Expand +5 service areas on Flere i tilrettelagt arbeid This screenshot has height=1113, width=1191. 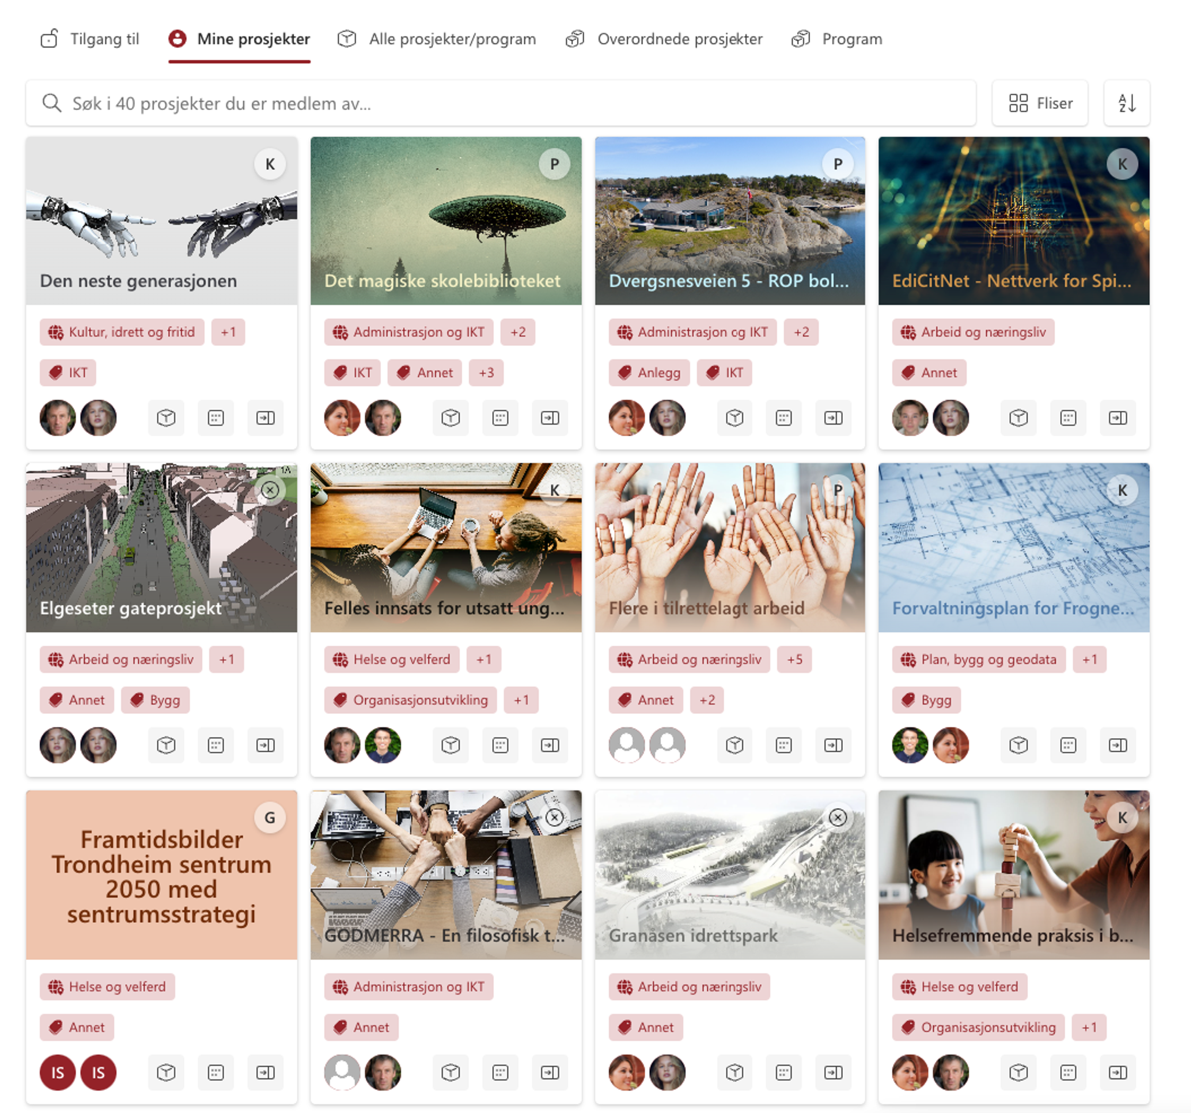pyautogui.click(x=795, y=659)
